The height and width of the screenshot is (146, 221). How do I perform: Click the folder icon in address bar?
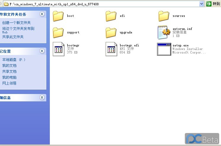(6, 4)
